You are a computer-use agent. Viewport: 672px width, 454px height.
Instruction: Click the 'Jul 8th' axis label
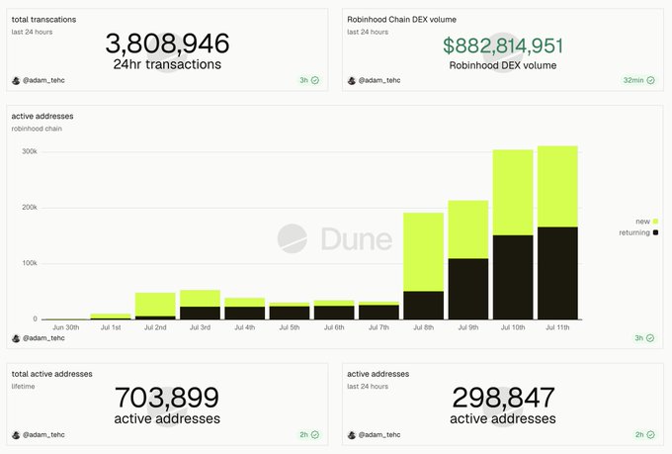click(423, 327)
